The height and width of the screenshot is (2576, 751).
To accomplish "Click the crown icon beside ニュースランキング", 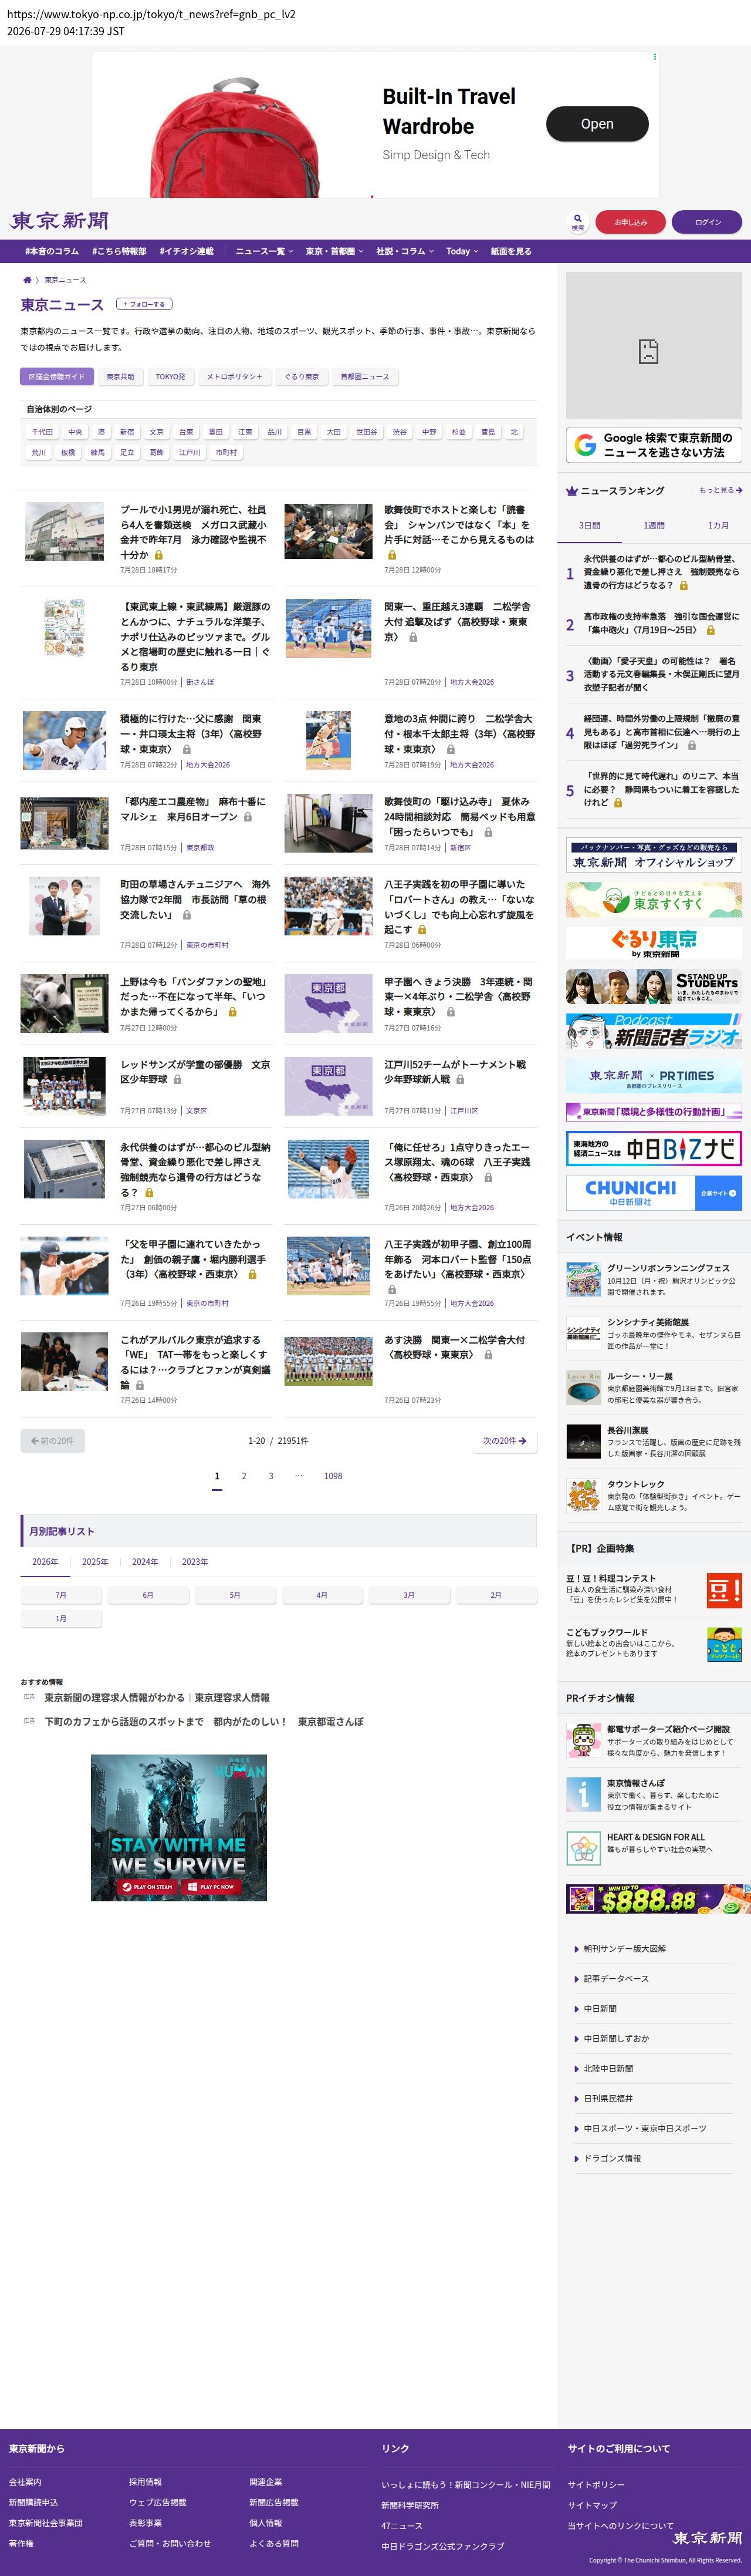I will [x=572, y=491].
